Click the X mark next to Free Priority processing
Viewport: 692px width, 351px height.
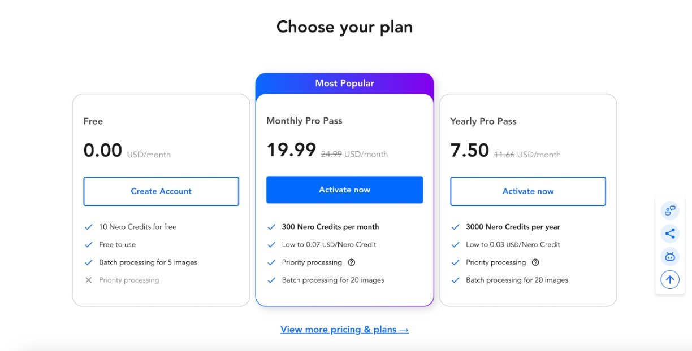[x=88, y=280]
